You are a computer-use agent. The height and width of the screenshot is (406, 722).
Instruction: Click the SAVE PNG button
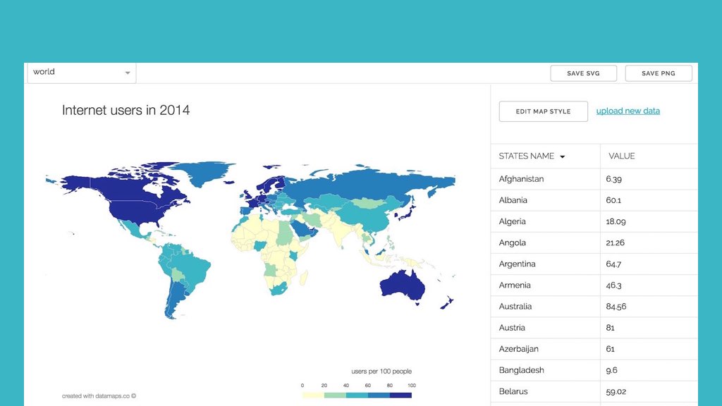coord(658,73)
